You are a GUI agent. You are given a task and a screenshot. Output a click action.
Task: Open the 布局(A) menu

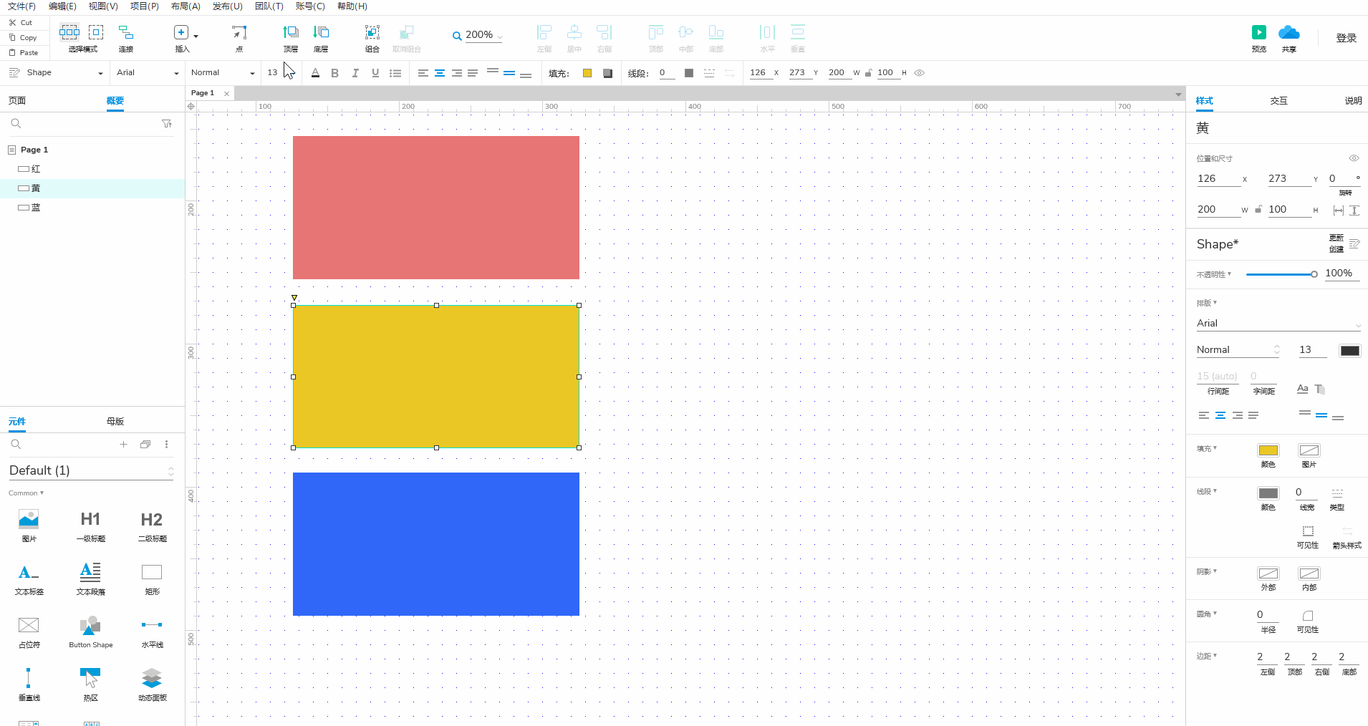click(x=186, y=6)
